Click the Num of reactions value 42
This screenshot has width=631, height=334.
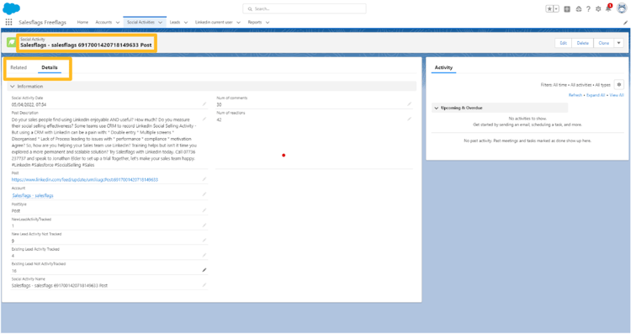click(219, 119)
